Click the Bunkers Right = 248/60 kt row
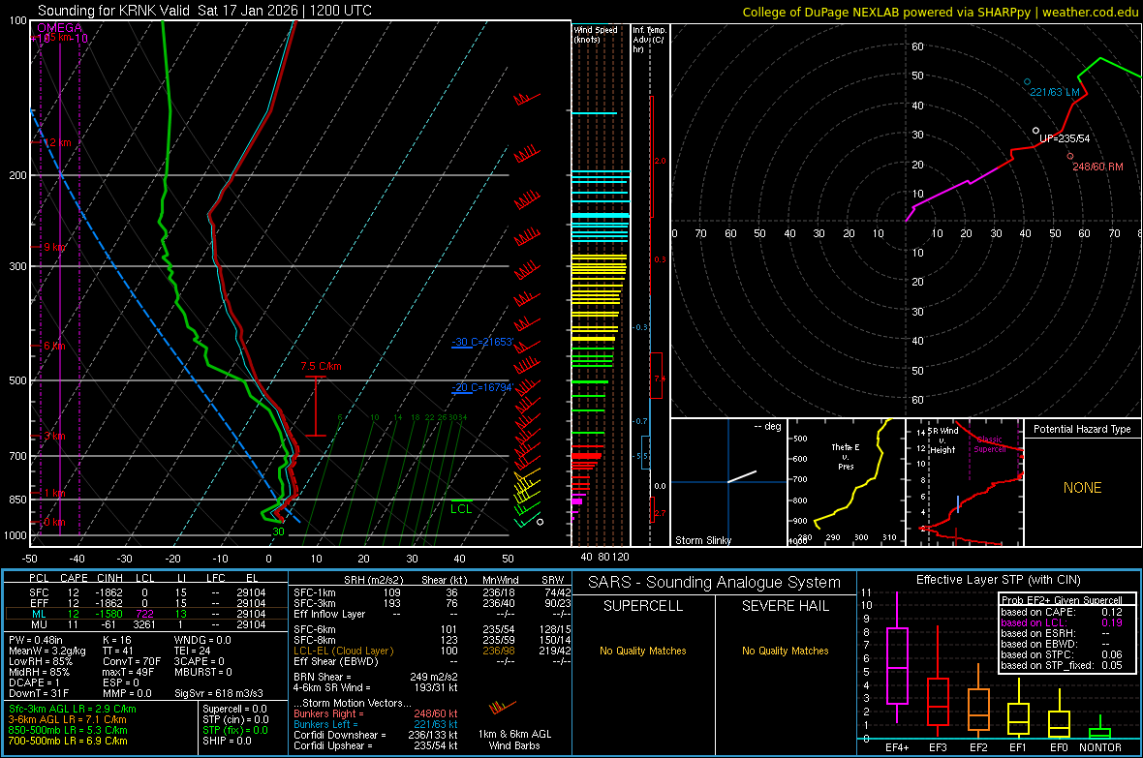 point(376,714)
